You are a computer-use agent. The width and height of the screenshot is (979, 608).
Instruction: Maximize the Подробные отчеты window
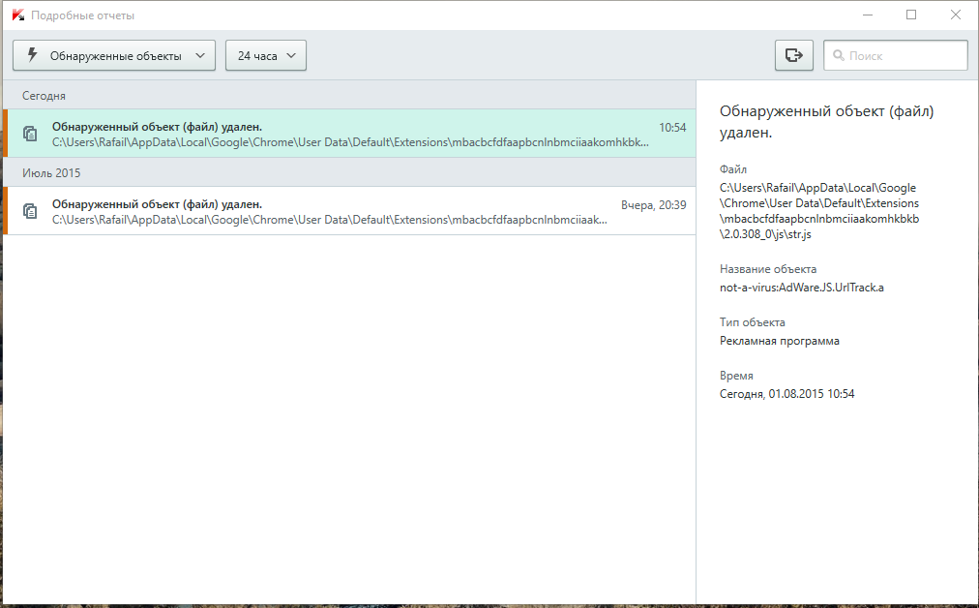pyautogui.click(x=910, y=15)
